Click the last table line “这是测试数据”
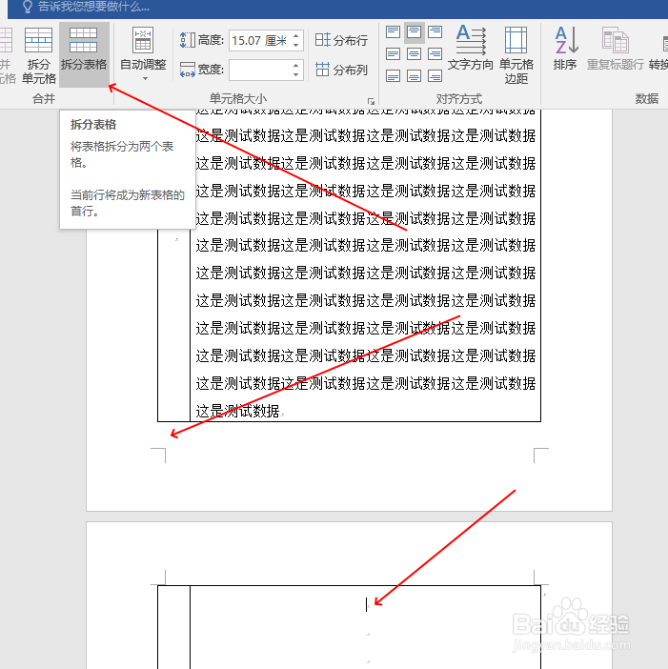This screenshot has width=668, height=669. click(237, 411)
